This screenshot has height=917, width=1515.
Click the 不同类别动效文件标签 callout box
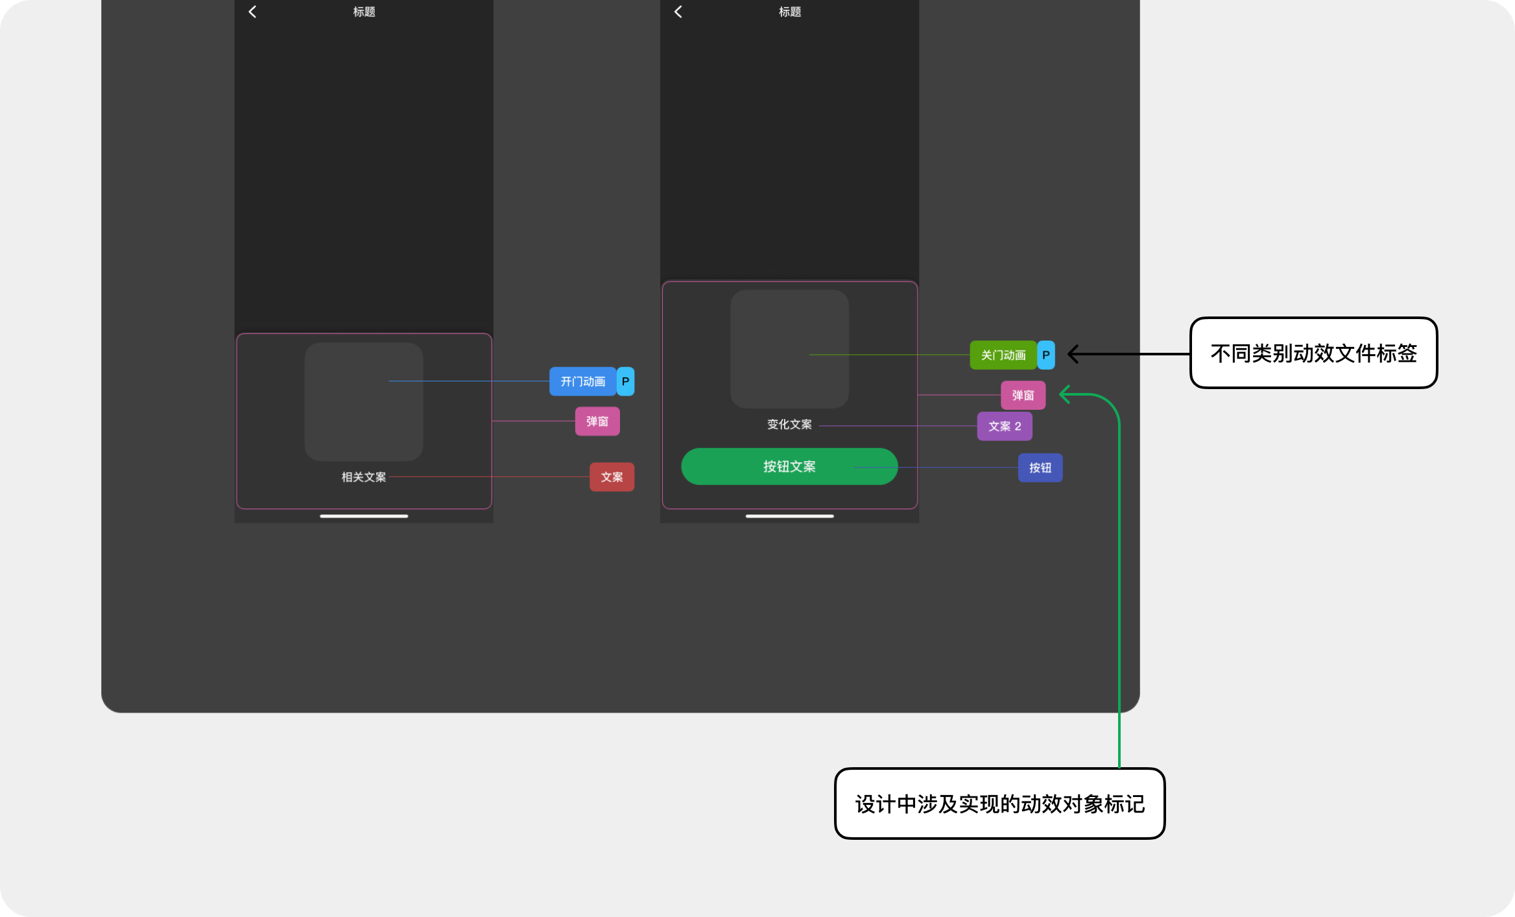point(1313,353)
